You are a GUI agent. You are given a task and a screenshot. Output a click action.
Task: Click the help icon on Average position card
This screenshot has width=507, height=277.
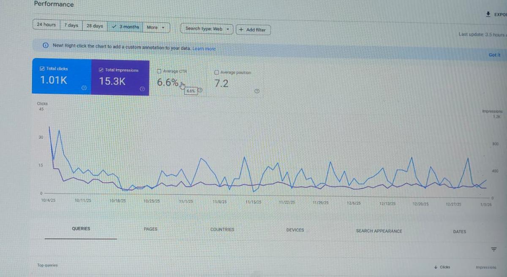pyautogui.click(x=256, y=91)
